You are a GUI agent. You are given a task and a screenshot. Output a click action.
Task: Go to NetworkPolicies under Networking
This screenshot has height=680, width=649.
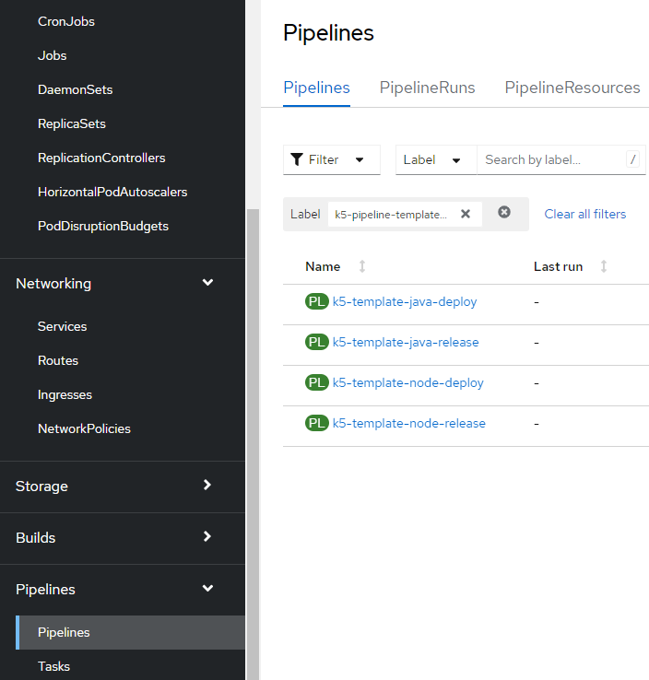click(84, 428)
